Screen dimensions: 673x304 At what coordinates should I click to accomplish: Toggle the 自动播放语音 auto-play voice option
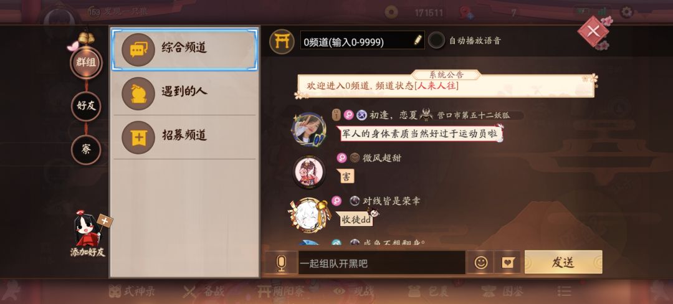click(436, 40)
